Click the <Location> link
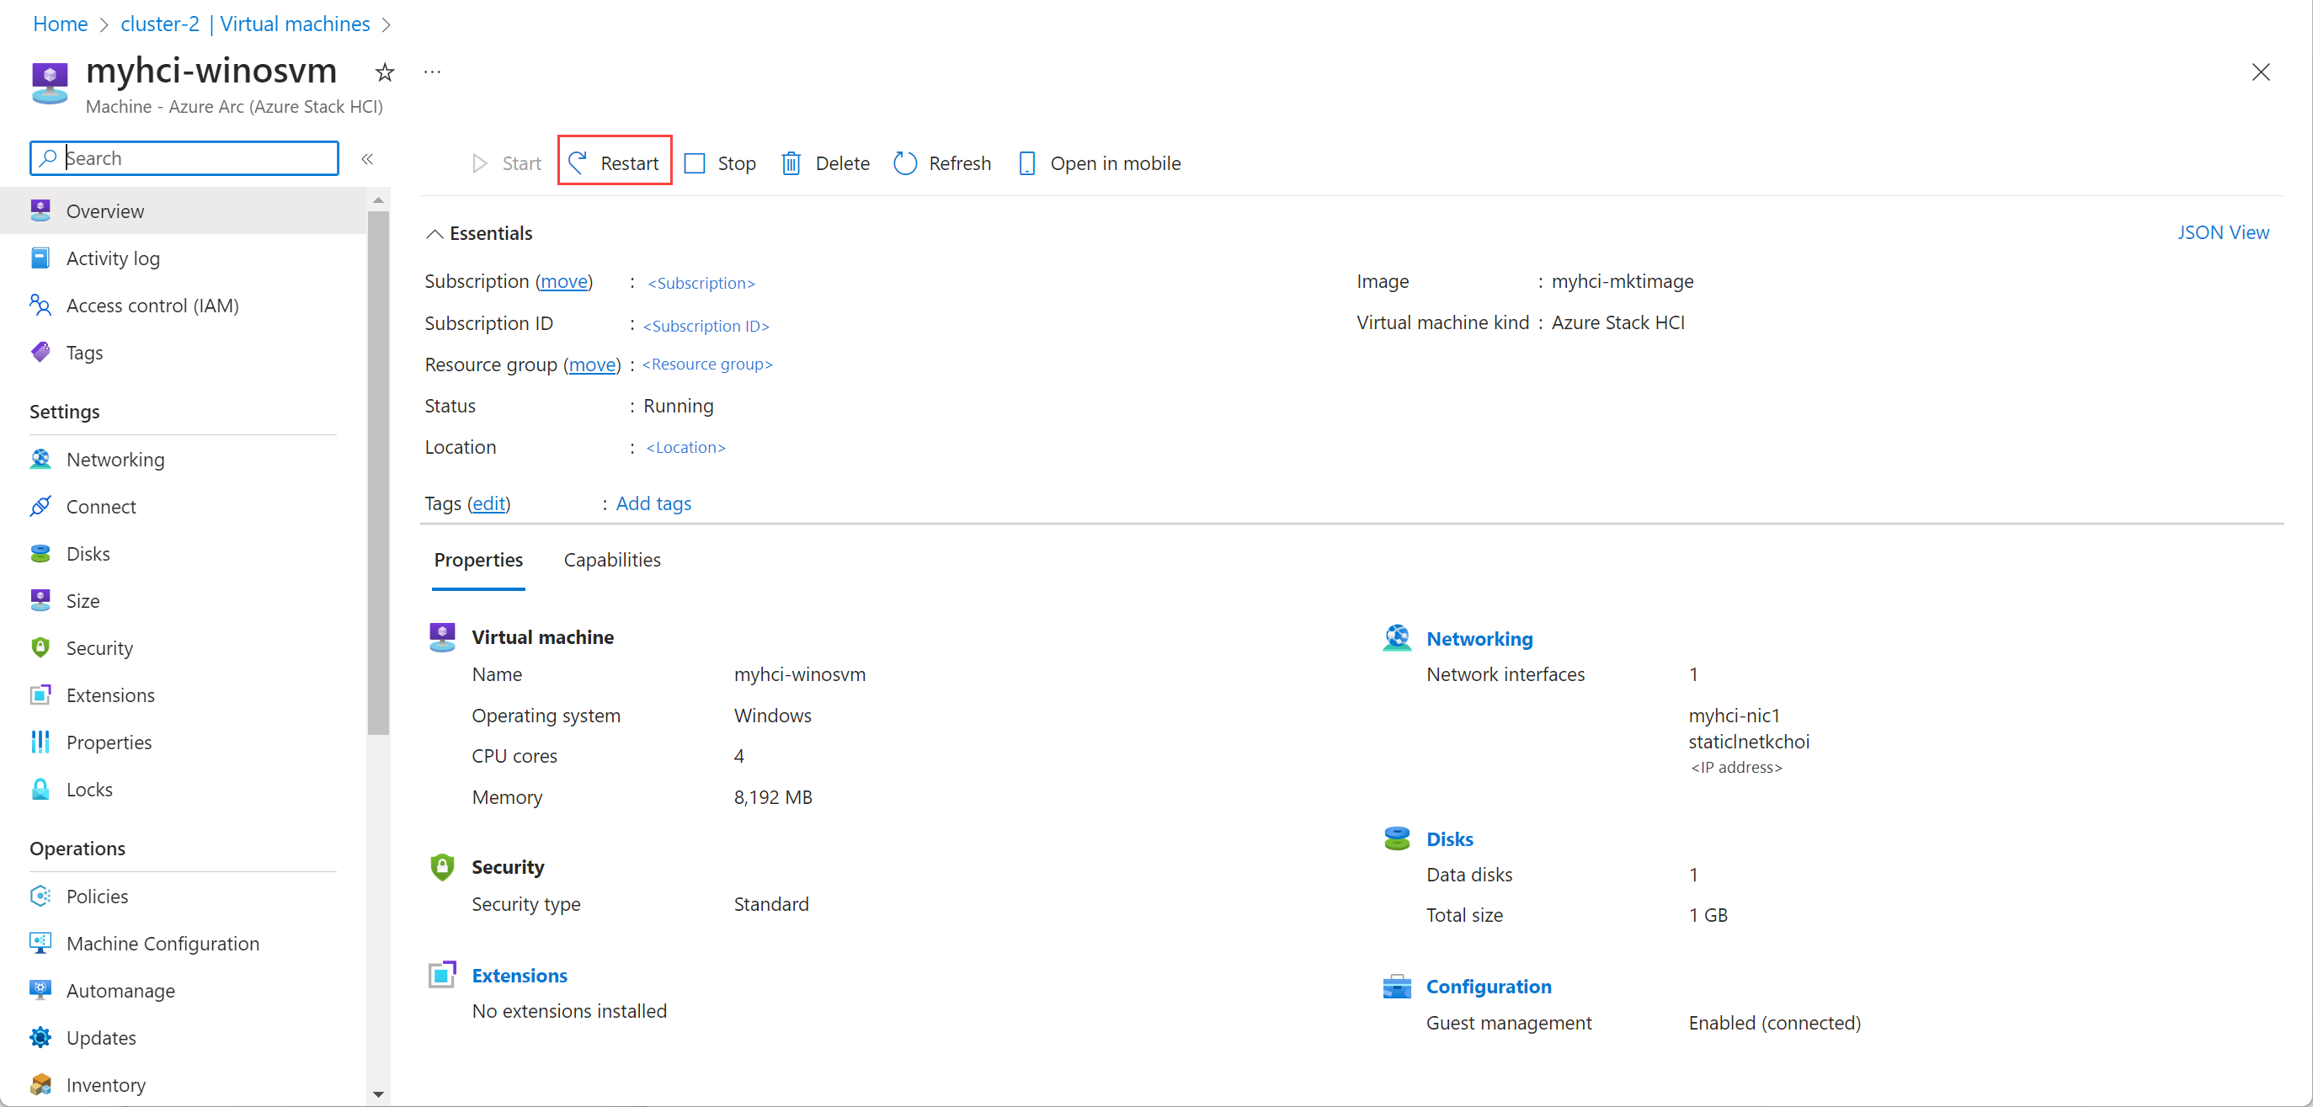 click(x=685, y=447)
